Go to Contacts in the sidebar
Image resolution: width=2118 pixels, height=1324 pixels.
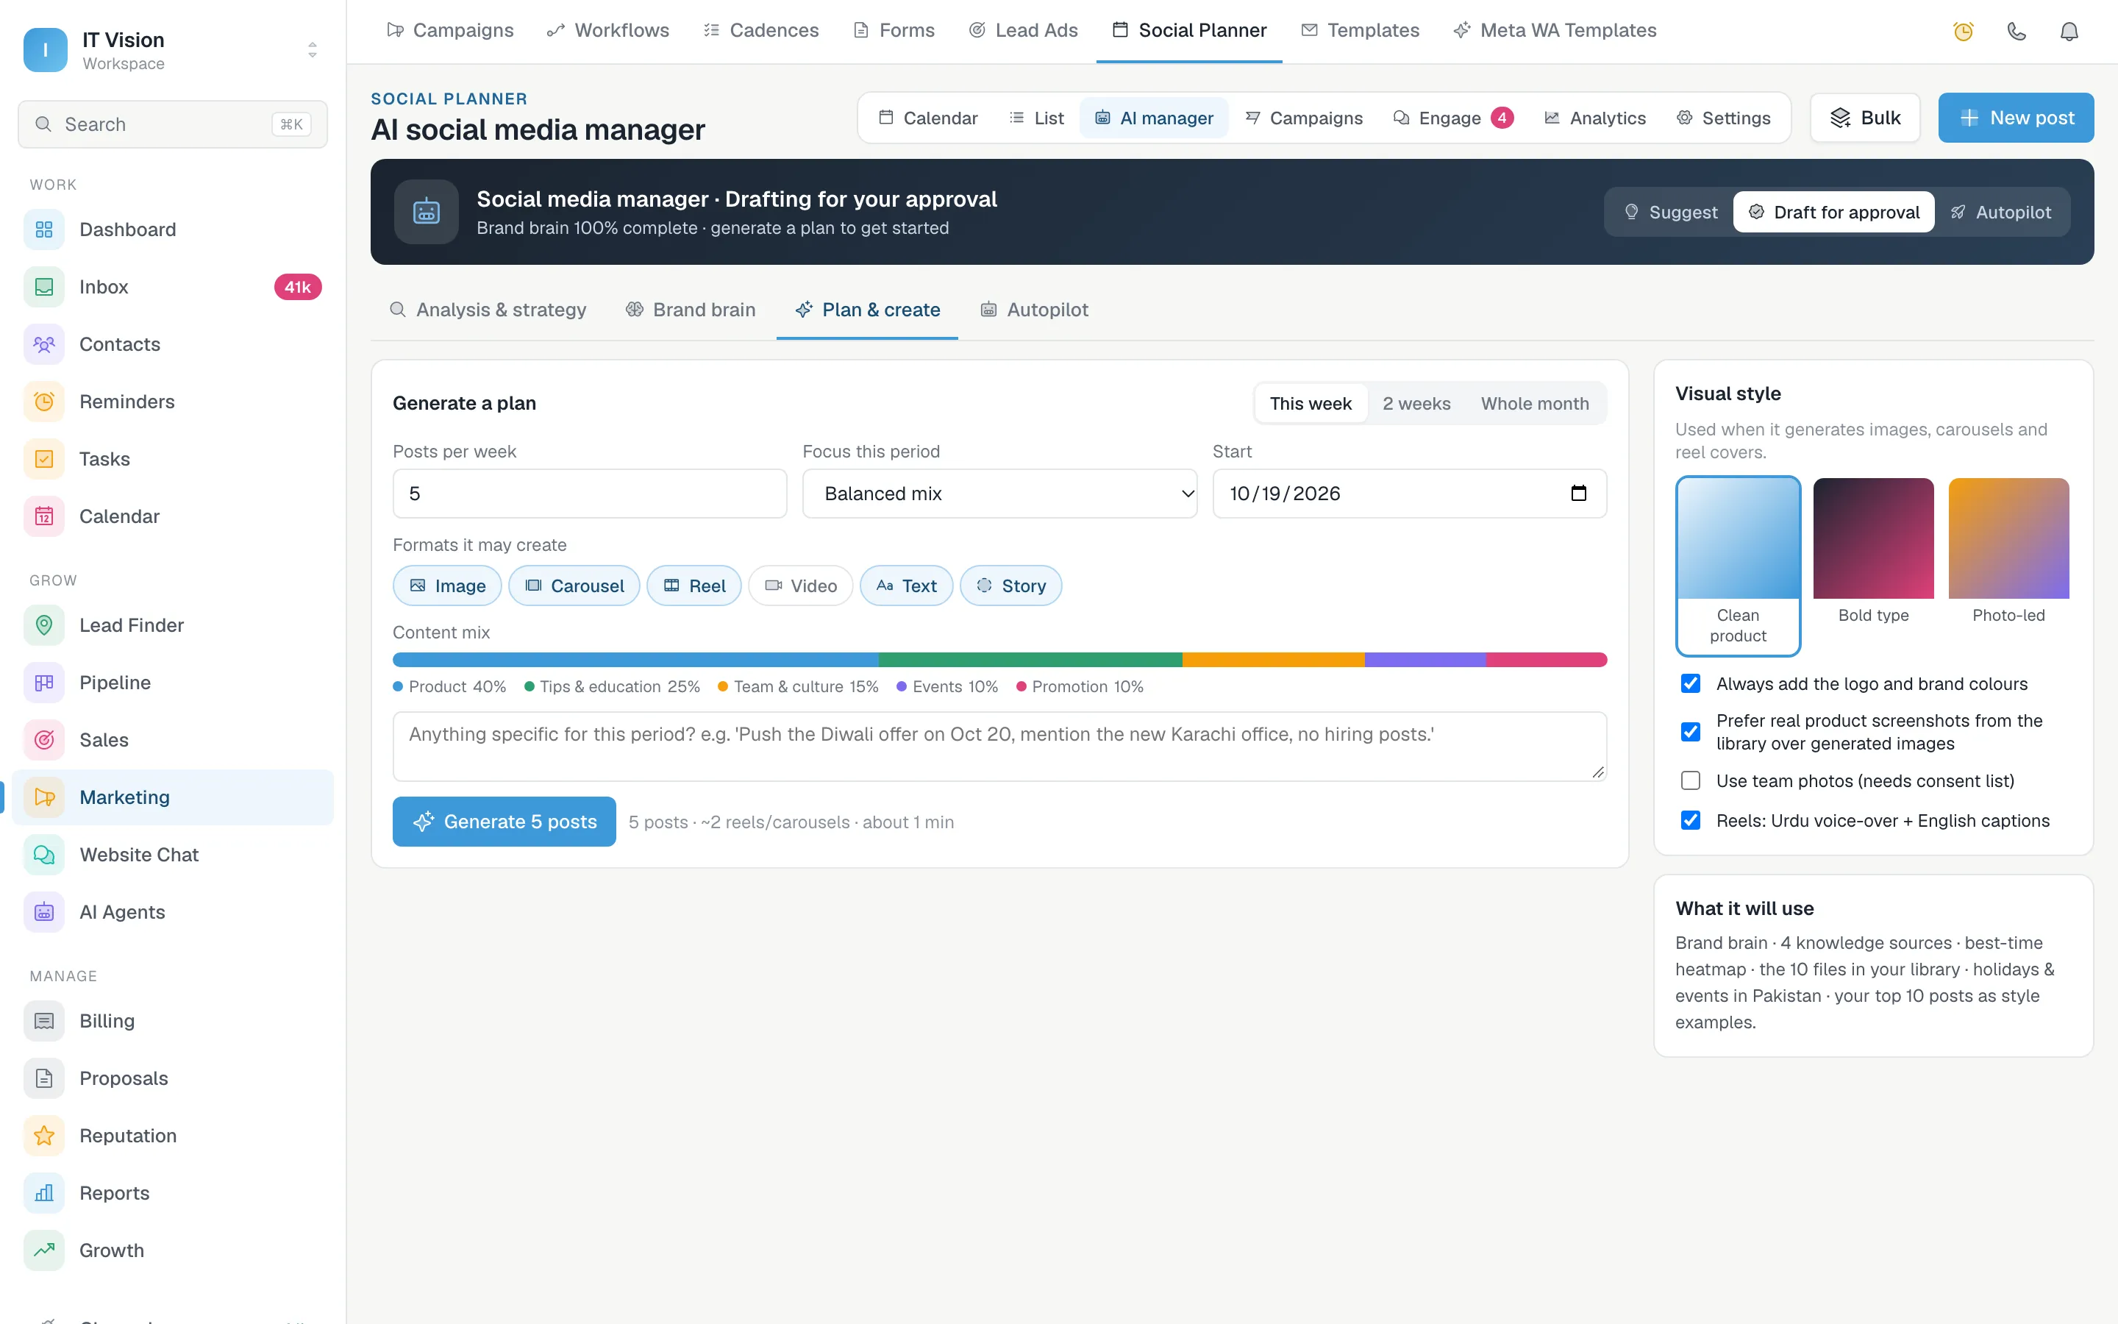pyautogui.click(x=172, y=344)
